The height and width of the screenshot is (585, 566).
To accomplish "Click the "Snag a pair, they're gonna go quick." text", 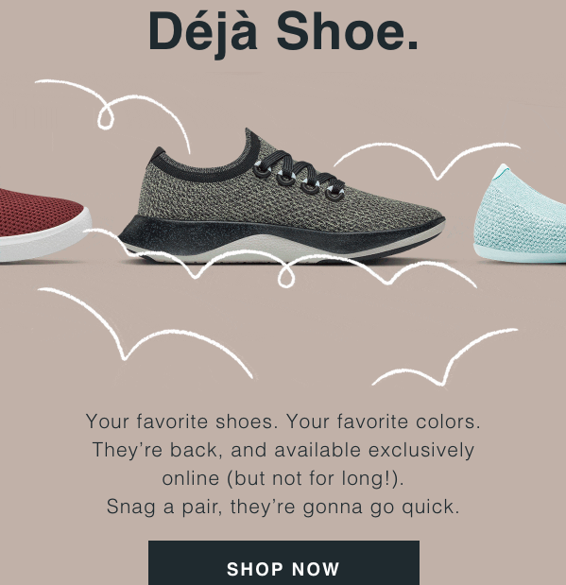I will (283, 507).
